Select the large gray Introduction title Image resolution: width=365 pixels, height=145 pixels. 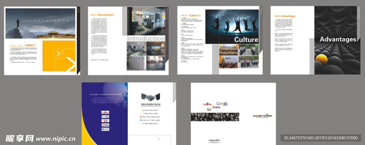pos(146,39)
